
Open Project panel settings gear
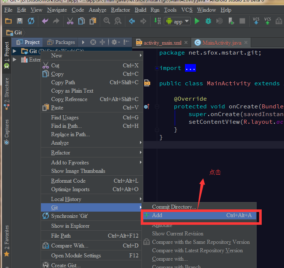pos(116,42)
